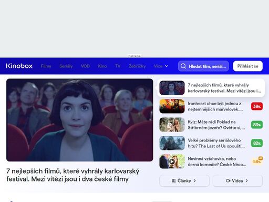Screen dimensions: 269x202
Task: Go to the Kino section
Action: (102, 66)
